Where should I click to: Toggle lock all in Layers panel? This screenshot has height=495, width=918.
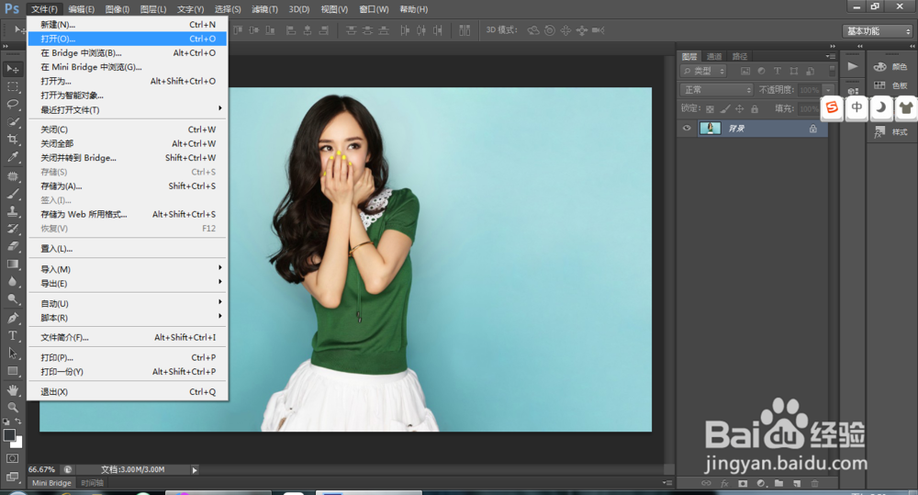point(755,109)
